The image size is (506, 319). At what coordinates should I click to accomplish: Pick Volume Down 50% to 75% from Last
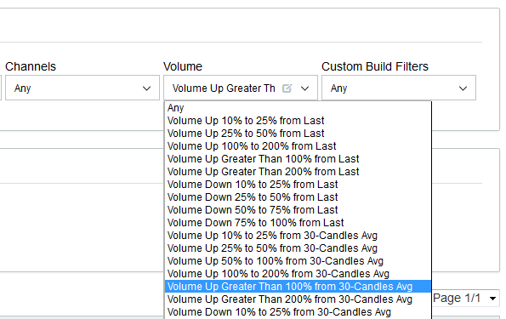point(298,210)
